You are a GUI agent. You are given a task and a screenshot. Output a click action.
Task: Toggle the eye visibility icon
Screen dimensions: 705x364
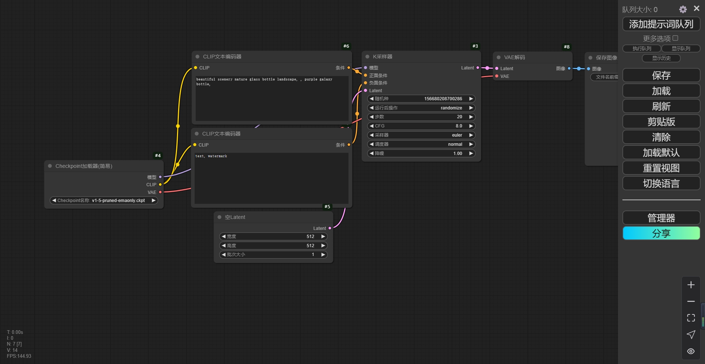691,351
